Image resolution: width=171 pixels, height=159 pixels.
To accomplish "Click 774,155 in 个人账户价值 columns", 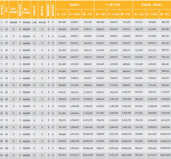I will point(114,85).
